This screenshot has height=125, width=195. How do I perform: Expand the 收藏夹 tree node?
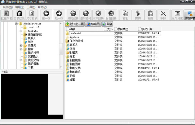point(21,46)
